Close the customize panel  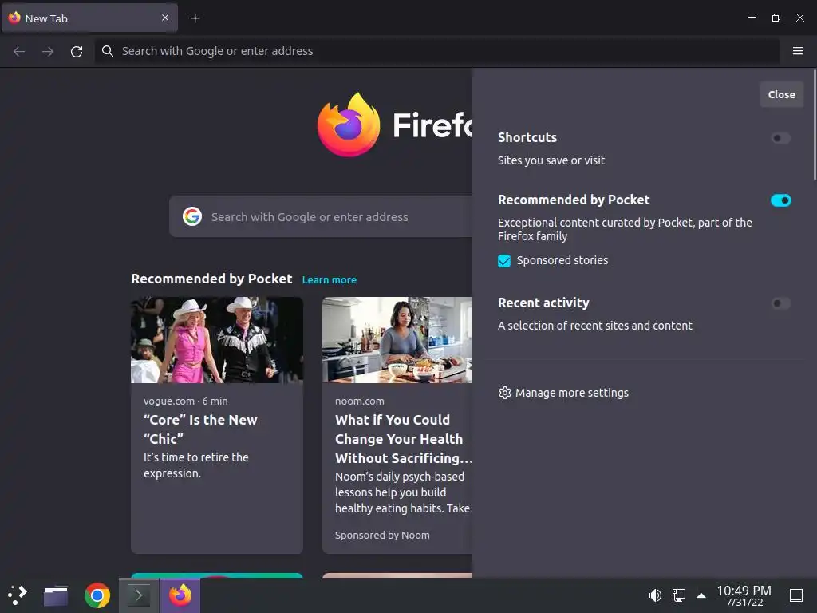pyautogui.click(x=782, y=94)
